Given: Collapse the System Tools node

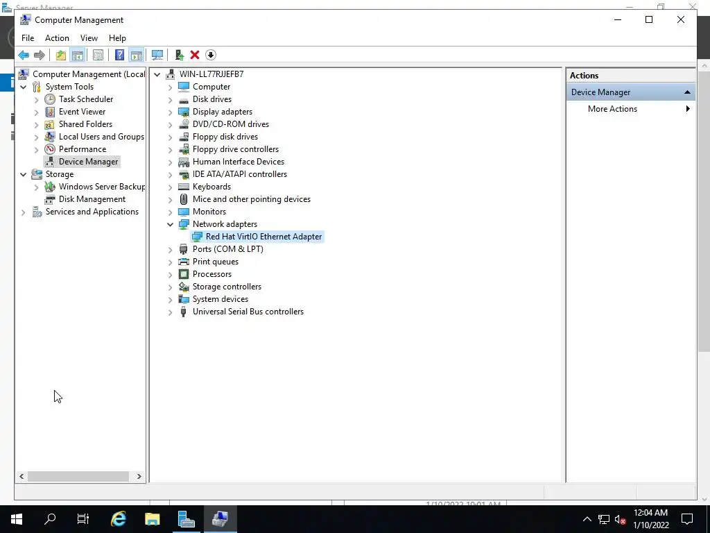Looking at the screenshot, I should (x=23, y=87).
